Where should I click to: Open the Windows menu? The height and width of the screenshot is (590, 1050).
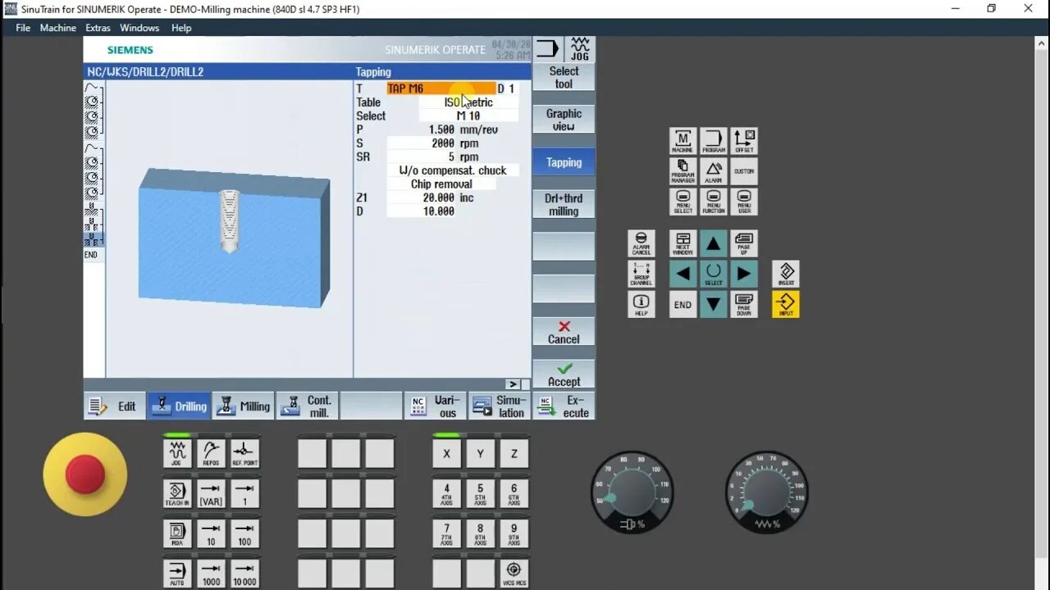coord(139,28)
